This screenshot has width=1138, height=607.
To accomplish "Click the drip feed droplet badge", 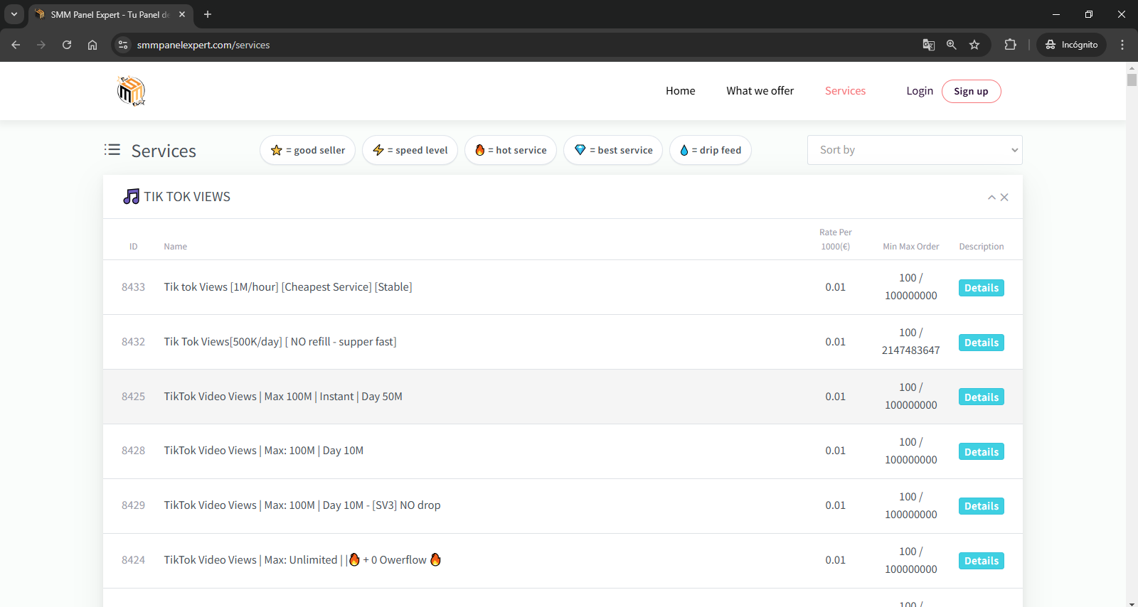I will coord(711,150).
